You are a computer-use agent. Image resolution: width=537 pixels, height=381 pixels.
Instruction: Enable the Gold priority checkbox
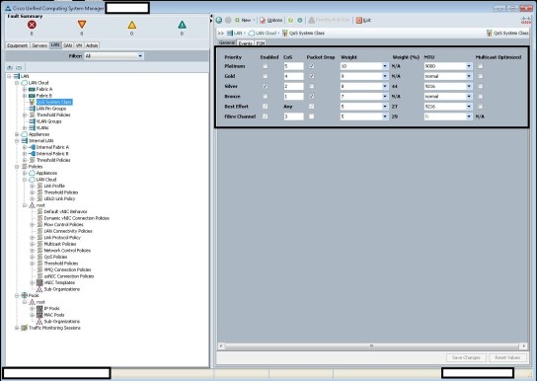[x=265, y=76]
